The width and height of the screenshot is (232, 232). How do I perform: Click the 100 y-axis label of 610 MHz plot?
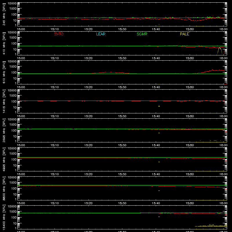coord(14,72)
